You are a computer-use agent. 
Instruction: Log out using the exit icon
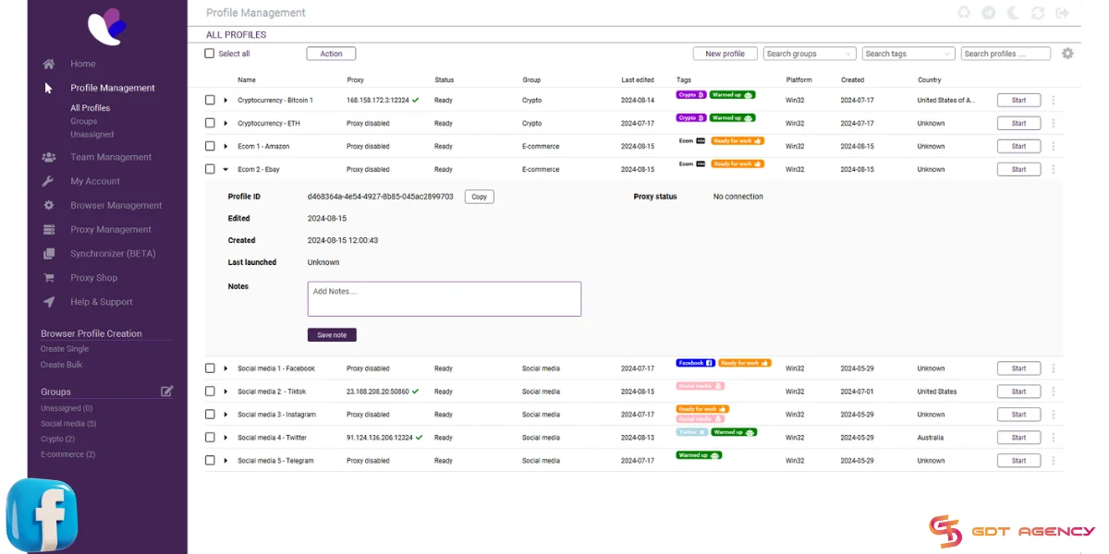(1063, 13)
